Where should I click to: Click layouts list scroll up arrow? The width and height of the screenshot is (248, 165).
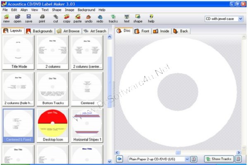(x=110, y=37)
